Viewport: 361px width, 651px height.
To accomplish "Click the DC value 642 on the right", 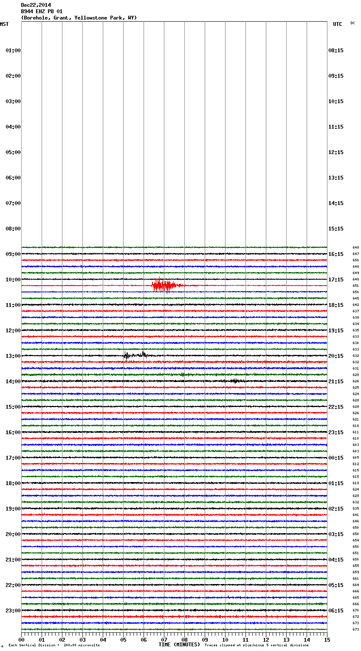I will [x=355, y=305].
